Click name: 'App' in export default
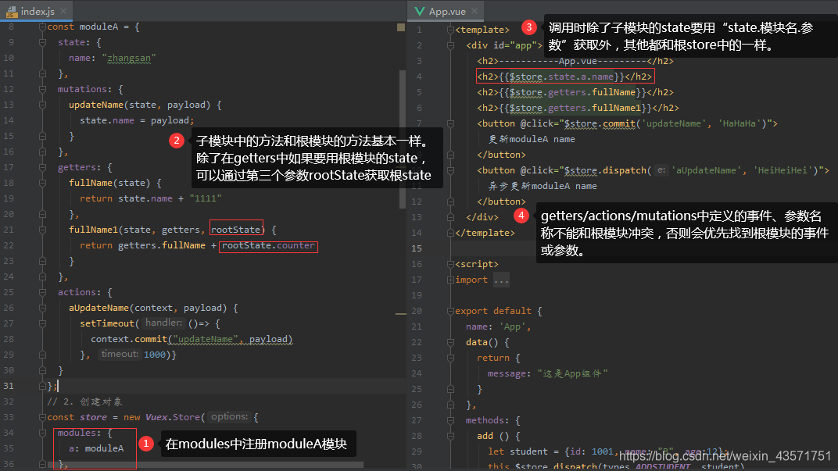838x471 pixels. (x=498, y=326)
